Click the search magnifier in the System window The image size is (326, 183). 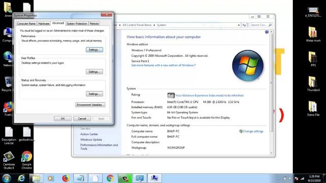coord(270,25)
